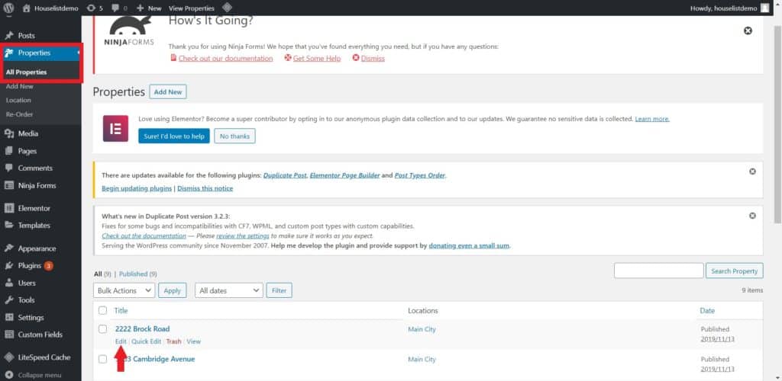Click the Search Property button
Screen dimensions: 782x381
pyautogui.click(x=734, y=271)
